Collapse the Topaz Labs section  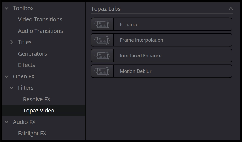231,9
